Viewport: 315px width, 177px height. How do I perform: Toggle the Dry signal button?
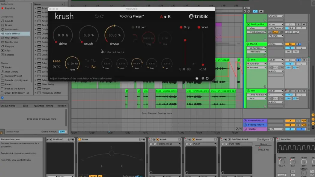(181, 27)
